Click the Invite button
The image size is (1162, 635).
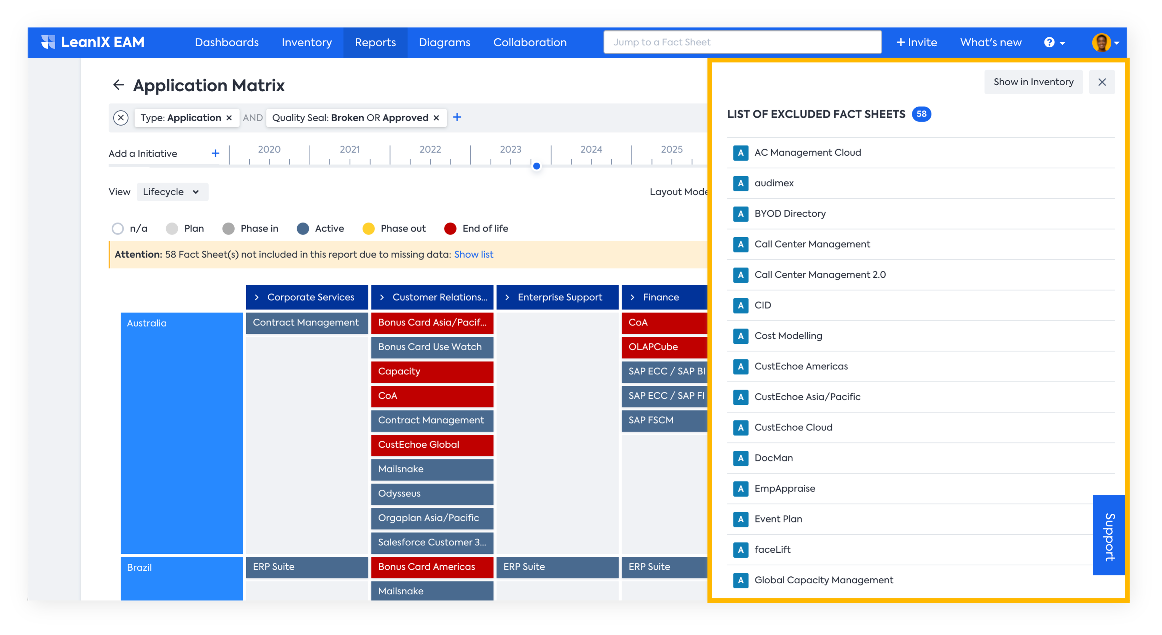pos(916,42)
